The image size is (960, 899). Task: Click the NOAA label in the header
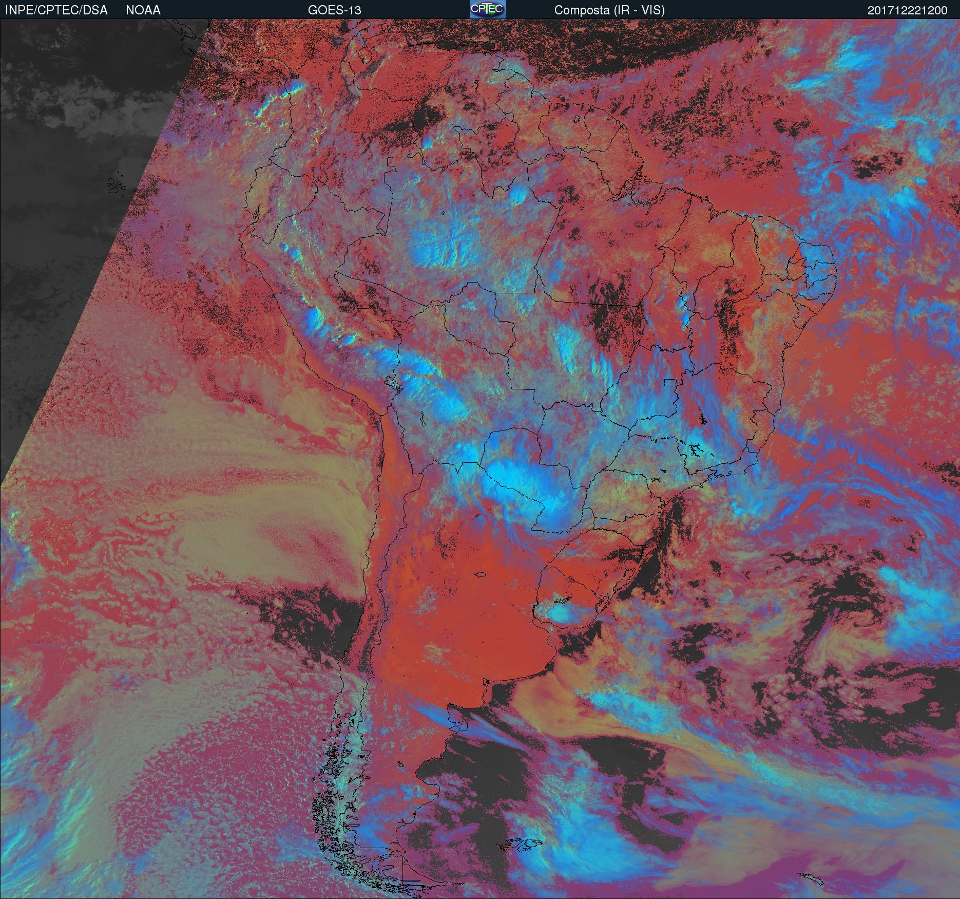click(143, 10)
